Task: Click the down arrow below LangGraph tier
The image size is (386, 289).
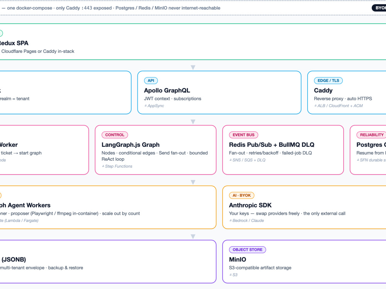Action: [193, 182]
